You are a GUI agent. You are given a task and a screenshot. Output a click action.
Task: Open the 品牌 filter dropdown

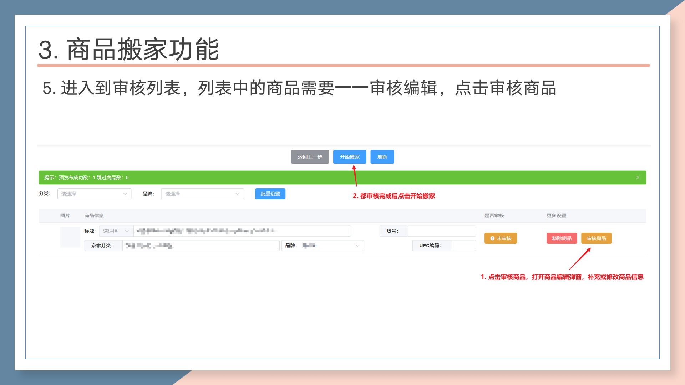point(202,194)
